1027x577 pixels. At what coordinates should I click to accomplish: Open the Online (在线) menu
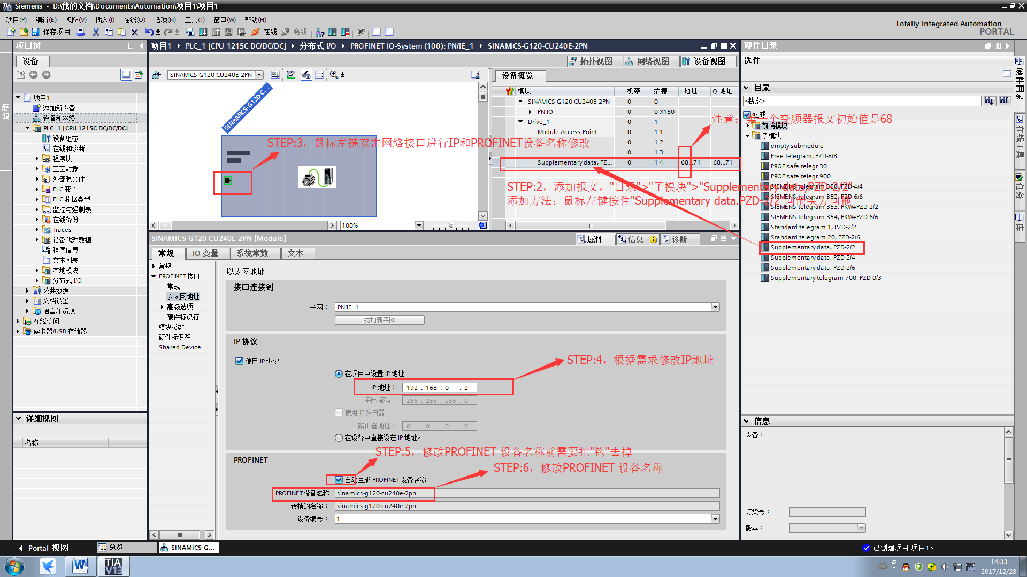pos(134,20)
